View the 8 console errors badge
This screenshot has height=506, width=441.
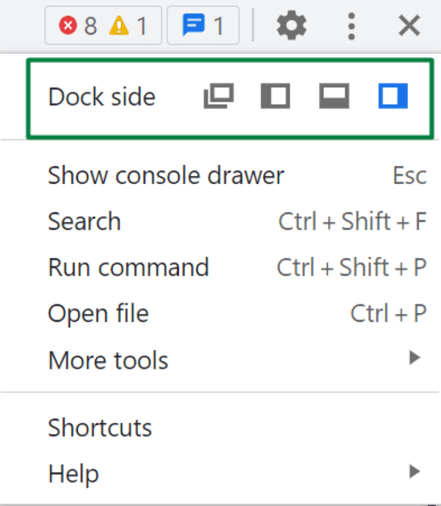77,25
